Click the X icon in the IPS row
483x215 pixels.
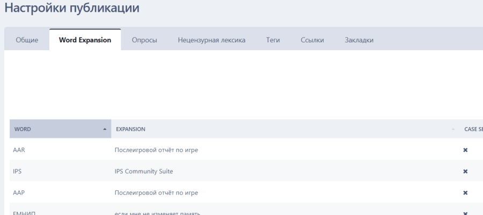pos(465,172)
